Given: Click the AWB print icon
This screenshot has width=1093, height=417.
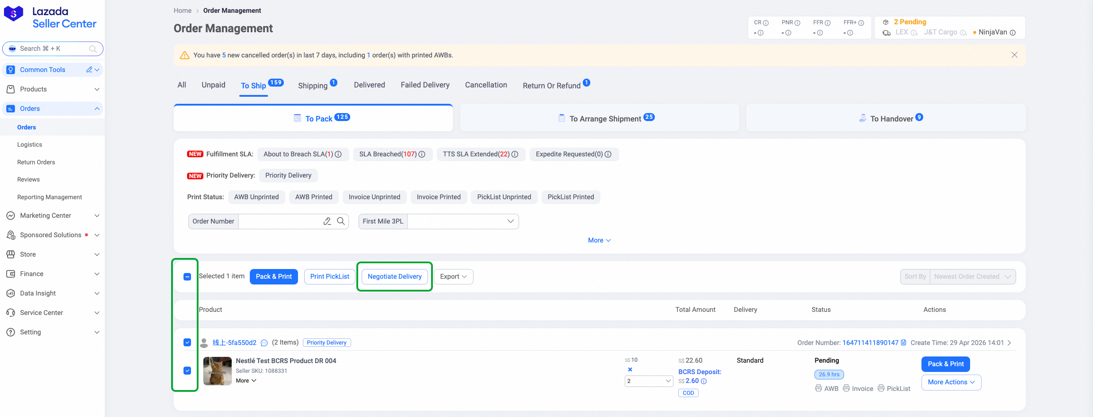Looking at the screenshot, I should 818,388.
